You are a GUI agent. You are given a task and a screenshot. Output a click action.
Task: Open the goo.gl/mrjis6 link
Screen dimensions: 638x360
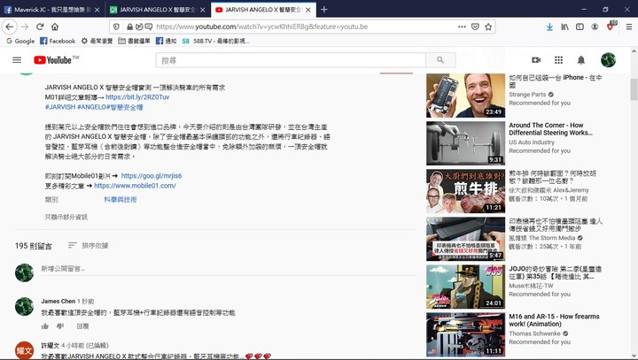tap(152, 176)
